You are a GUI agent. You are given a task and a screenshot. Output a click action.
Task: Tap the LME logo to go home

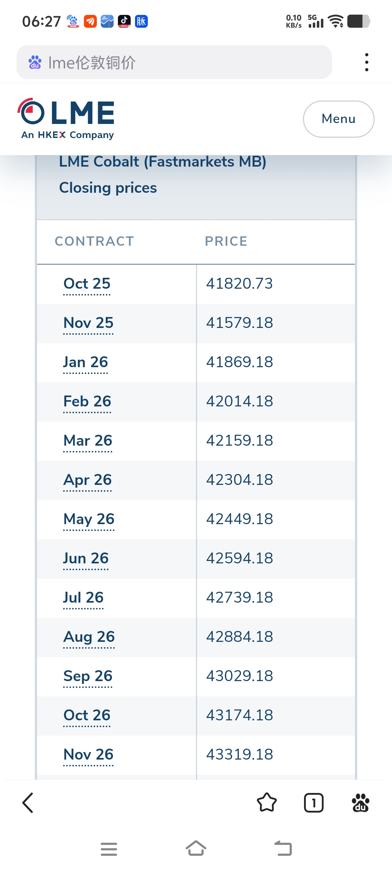point(66,119)
